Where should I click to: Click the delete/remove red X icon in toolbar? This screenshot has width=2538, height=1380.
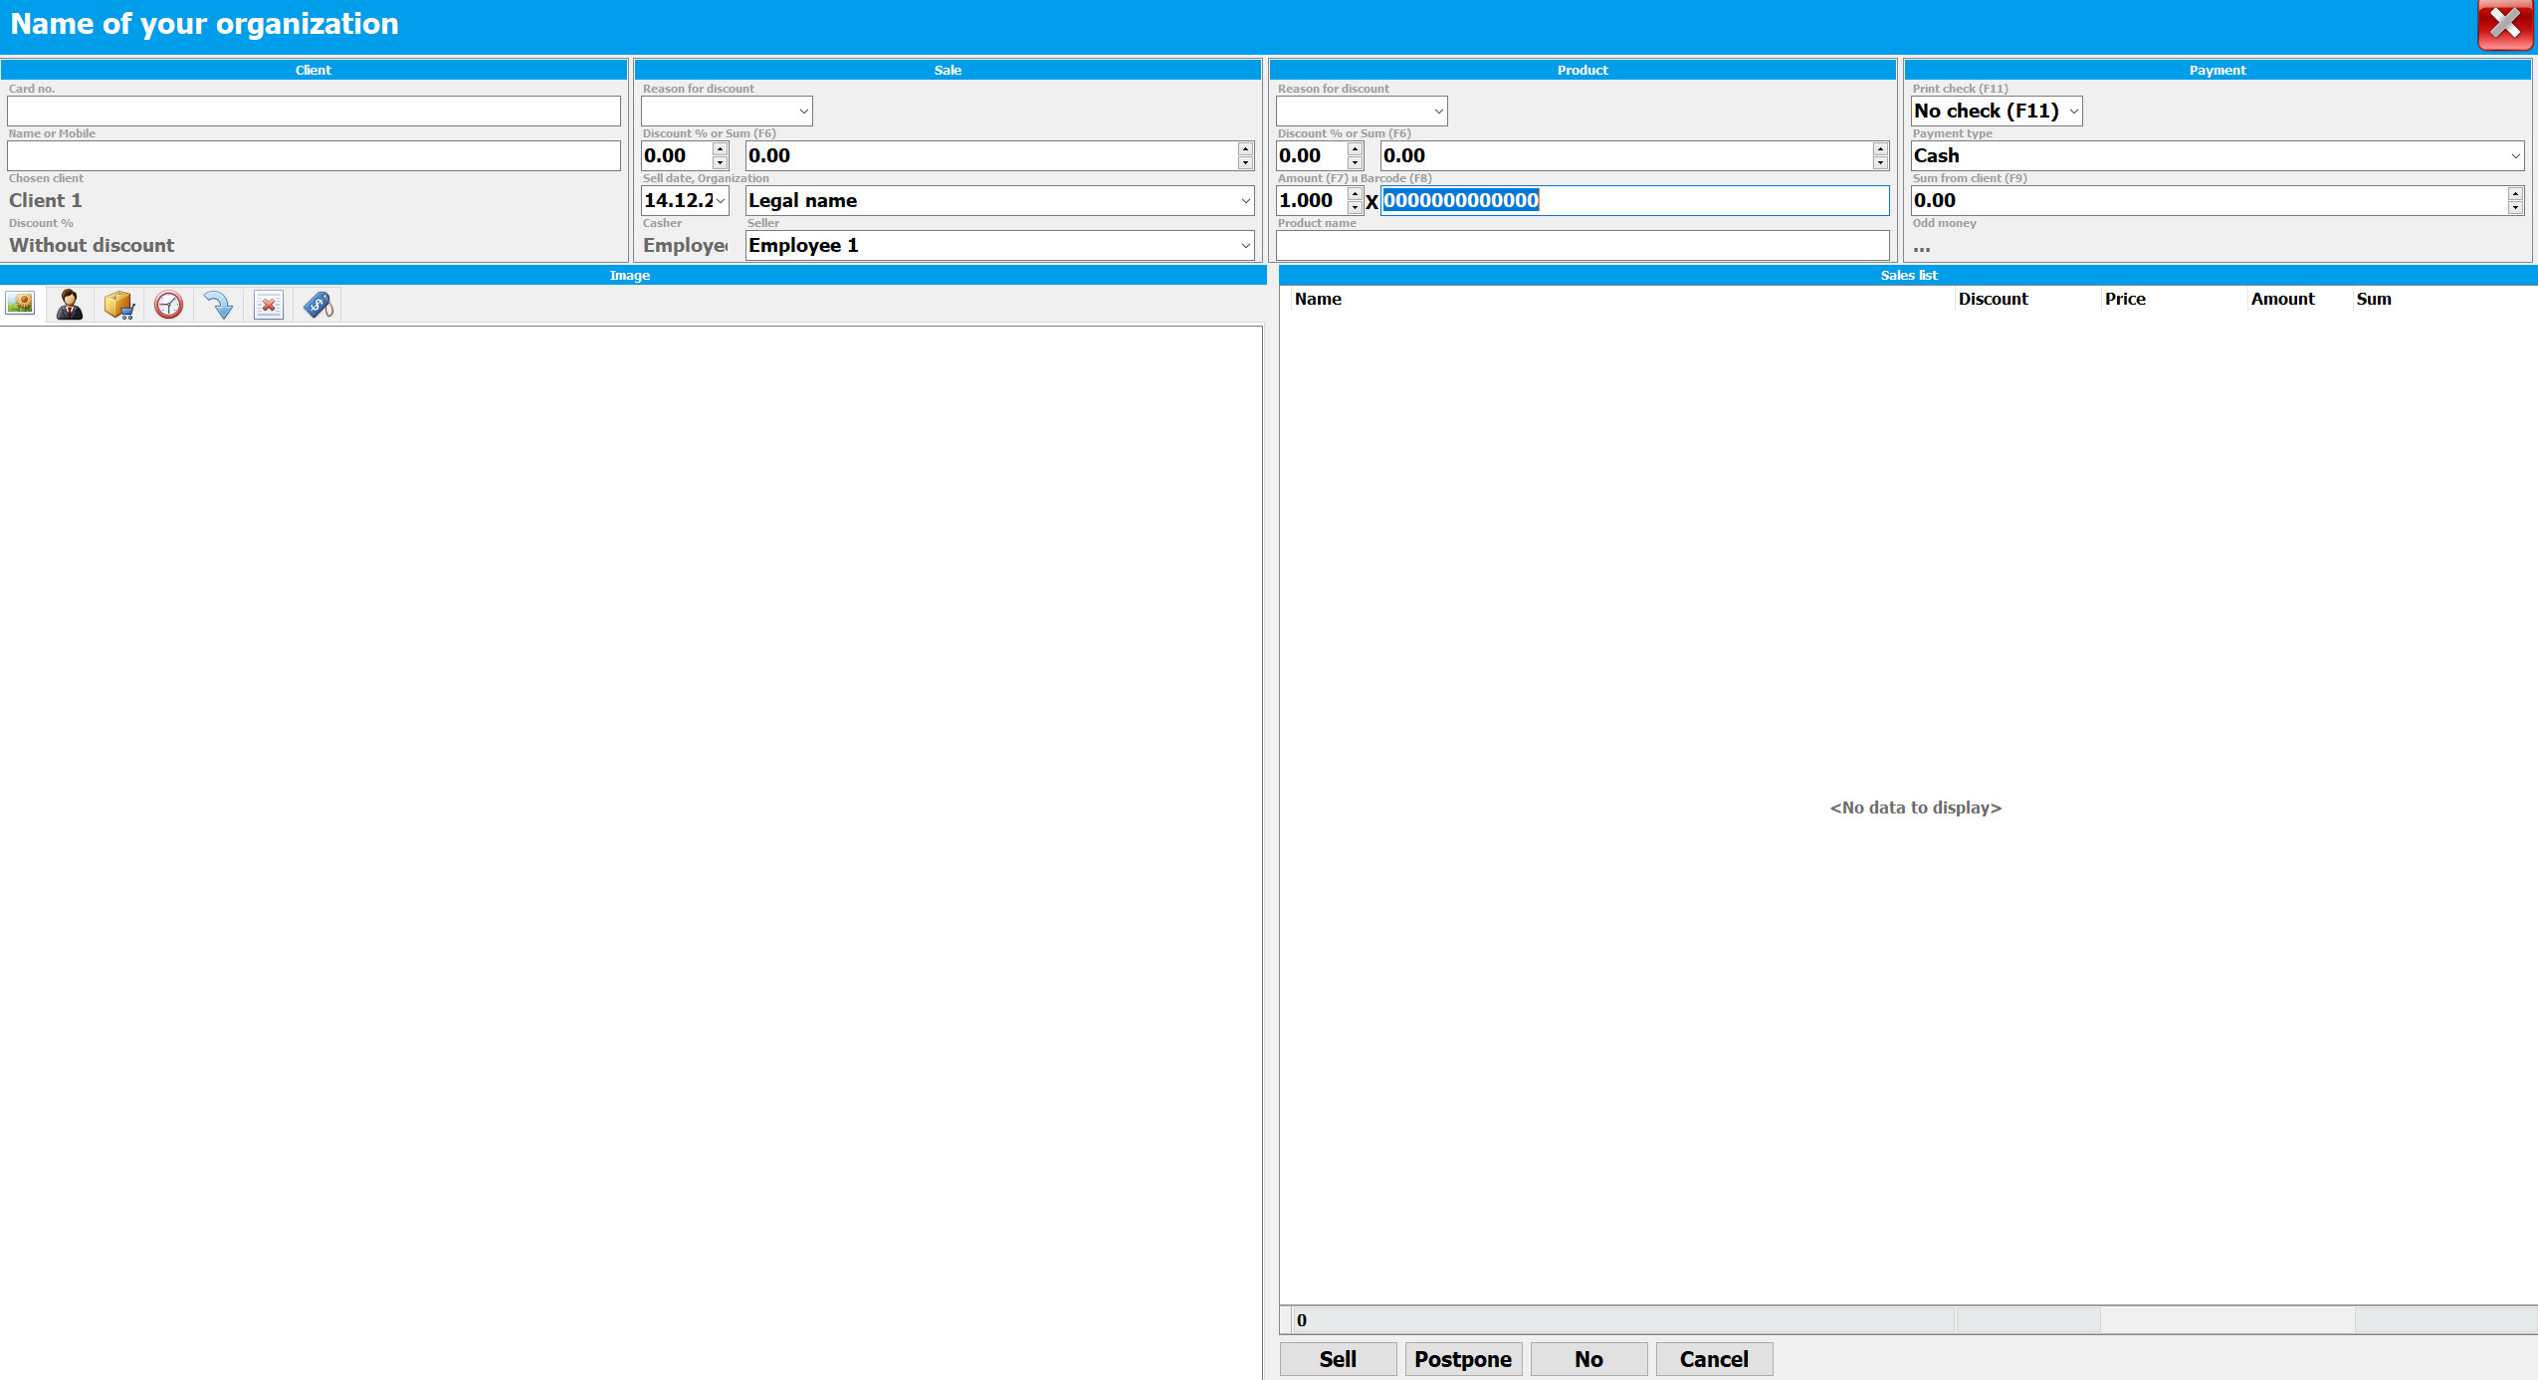click(x=269, y=306)
